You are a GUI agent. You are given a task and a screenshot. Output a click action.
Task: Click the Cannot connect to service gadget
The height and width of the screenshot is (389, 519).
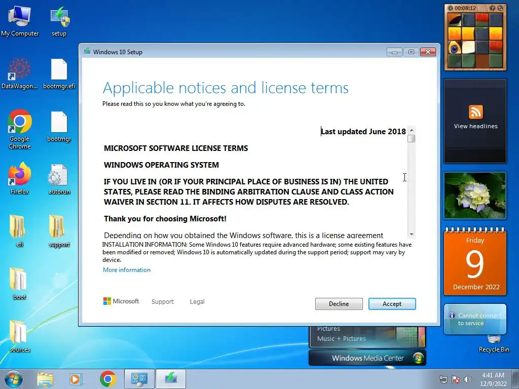click(x=475, y=319)
